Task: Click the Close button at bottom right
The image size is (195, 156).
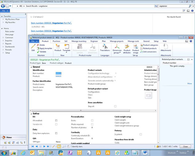Action: [185, 147]
